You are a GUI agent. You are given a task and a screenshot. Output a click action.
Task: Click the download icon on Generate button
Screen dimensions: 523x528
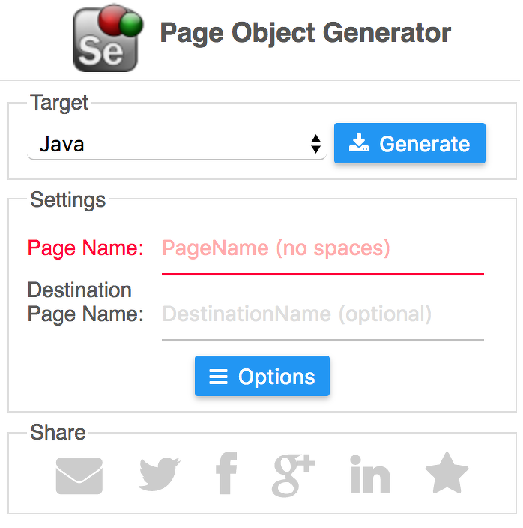(360, 143)
